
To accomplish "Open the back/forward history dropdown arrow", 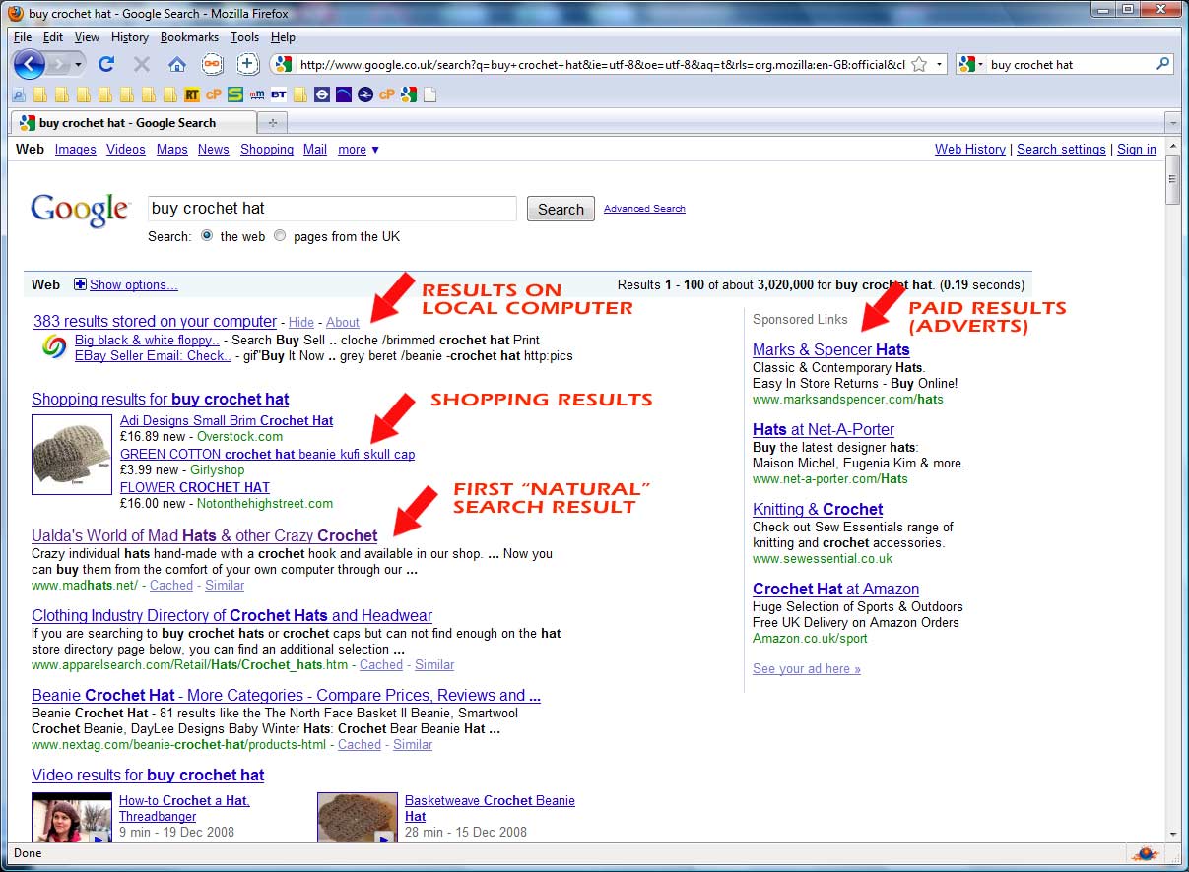I will tap(79, 65).
